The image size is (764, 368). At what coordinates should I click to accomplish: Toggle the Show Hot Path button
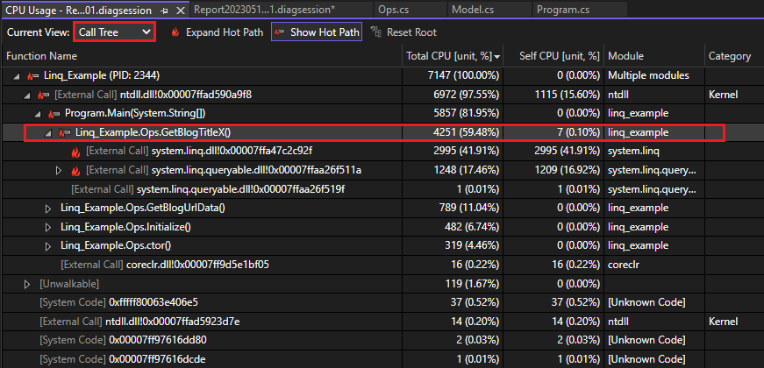click(316, 32)
